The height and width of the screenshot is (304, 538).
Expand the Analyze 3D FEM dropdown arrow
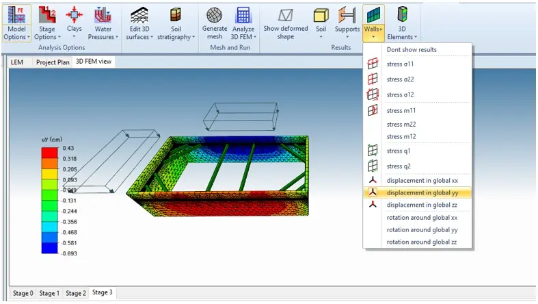255,37
